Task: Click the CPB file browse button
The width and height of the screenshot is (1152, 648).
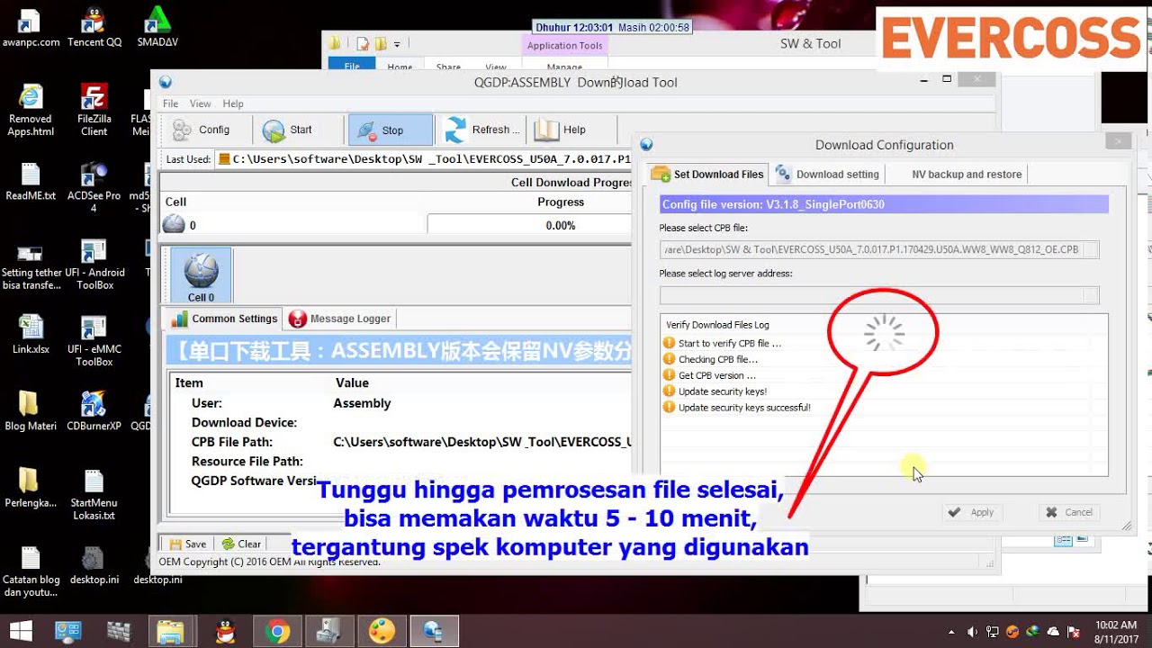Action: pos(1091,250)
